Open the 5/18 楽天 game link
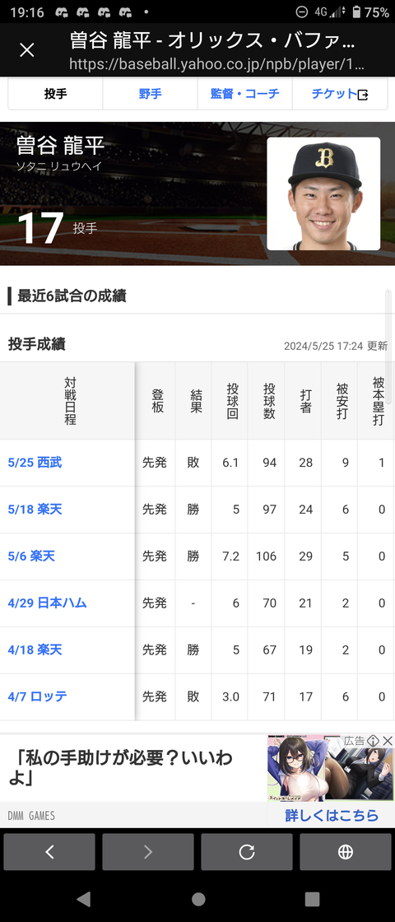This screenshot has height=922, width=395. point(35,510)
